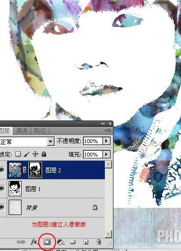The width and height of the screenshot is (181, 251).
Task: Select the 背景 layer name
Action: (32, 208)
